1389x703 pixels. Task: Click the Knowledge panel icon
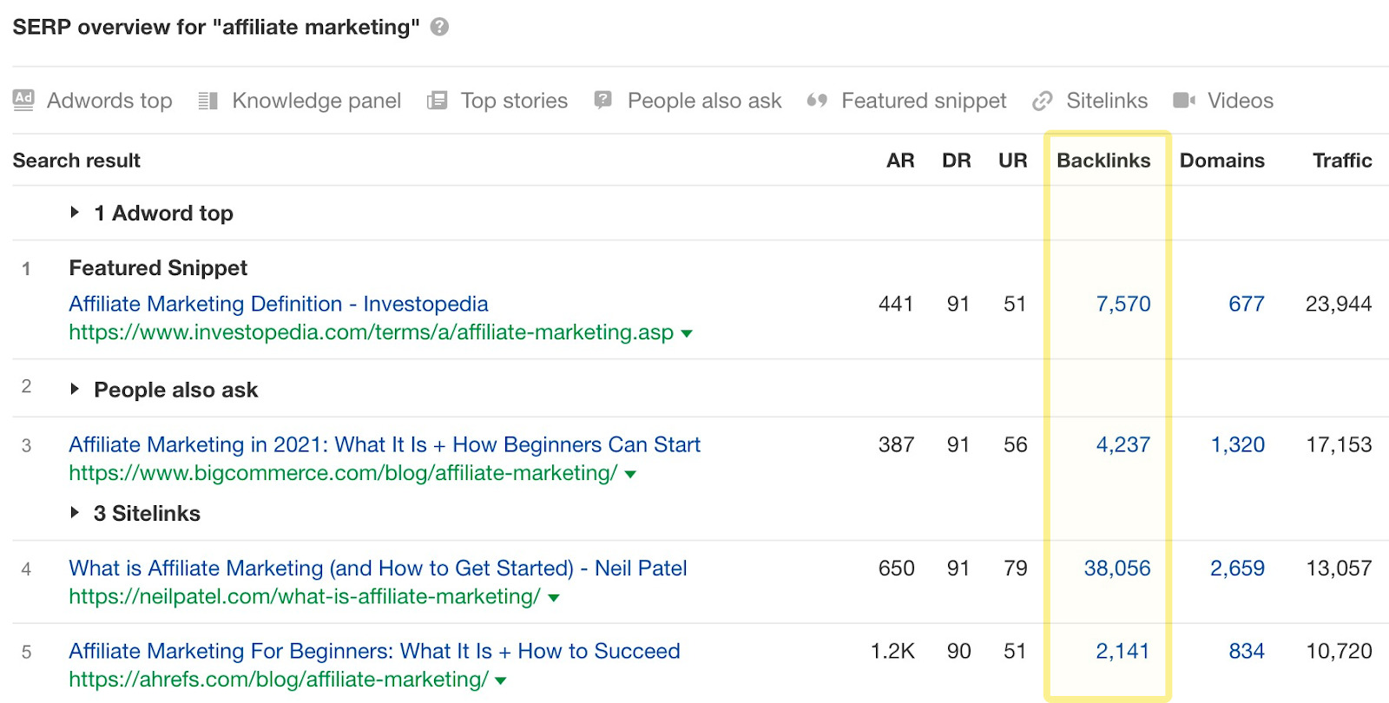coord(207,101)
